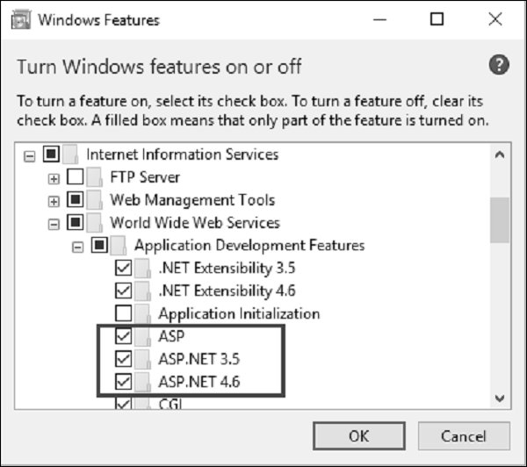Toggle the FTP Server checkbox
This screenshot has width=527, height=467.
pyautogui.click(x=76, y=177)
